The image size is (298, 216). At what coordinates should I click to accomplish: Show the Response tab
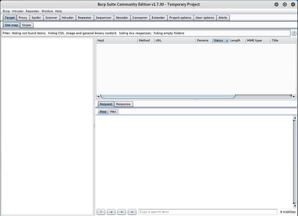coord(123,104)
